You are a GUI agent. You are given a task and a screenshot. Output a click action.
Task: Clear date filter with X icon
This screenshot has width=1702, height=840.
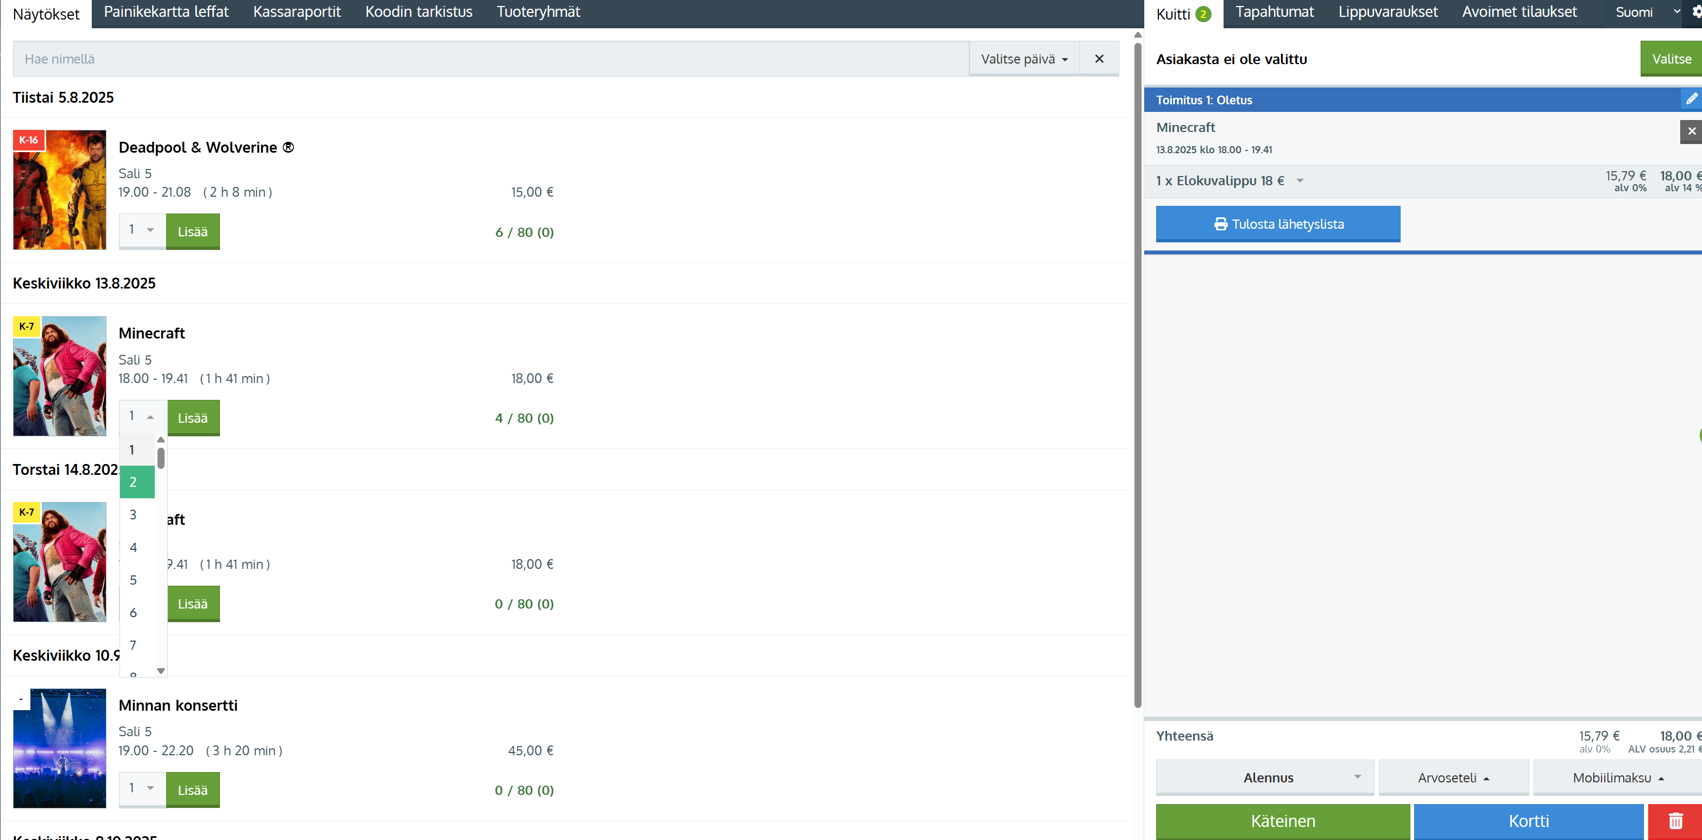click(1099, 59)
